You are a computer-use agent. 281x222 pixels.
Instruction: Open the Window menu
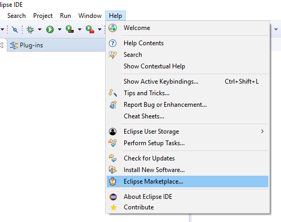tap(90, 16)
